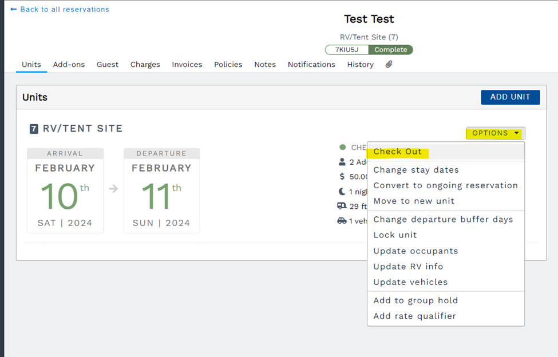Image resolution: width=558 pixels, height=357 pixels.
Task: Click Move to new unit option
Action: [412, 201]
